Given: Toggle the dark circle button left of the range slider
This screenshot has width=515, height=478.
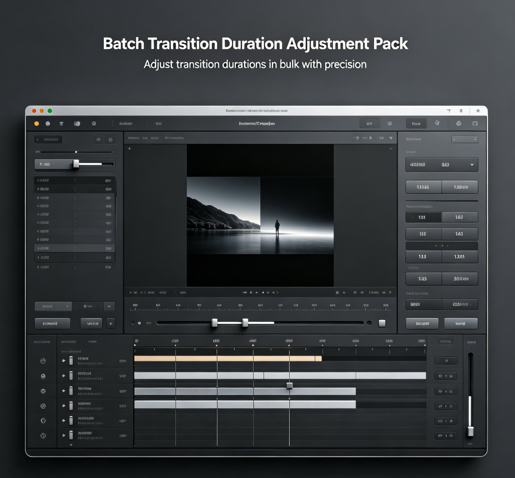Looking at the screenshot, I should pyautogui.click(x=133, y=323).
